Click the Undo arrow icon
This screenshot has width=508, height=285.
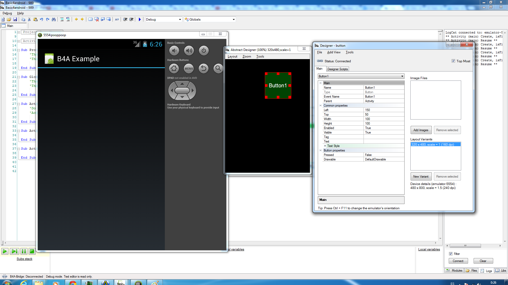42,19
